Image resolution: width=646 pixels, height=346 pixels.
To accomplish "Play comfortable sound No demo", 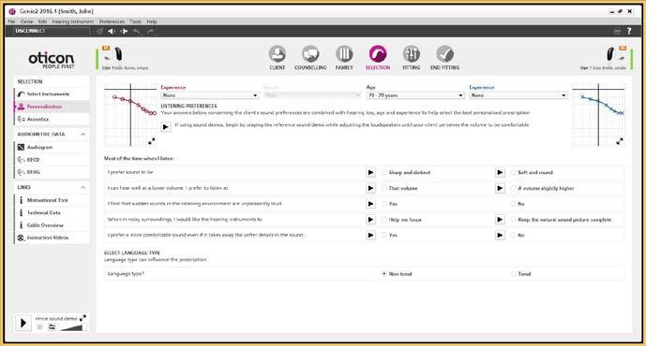I will [500, 235].
